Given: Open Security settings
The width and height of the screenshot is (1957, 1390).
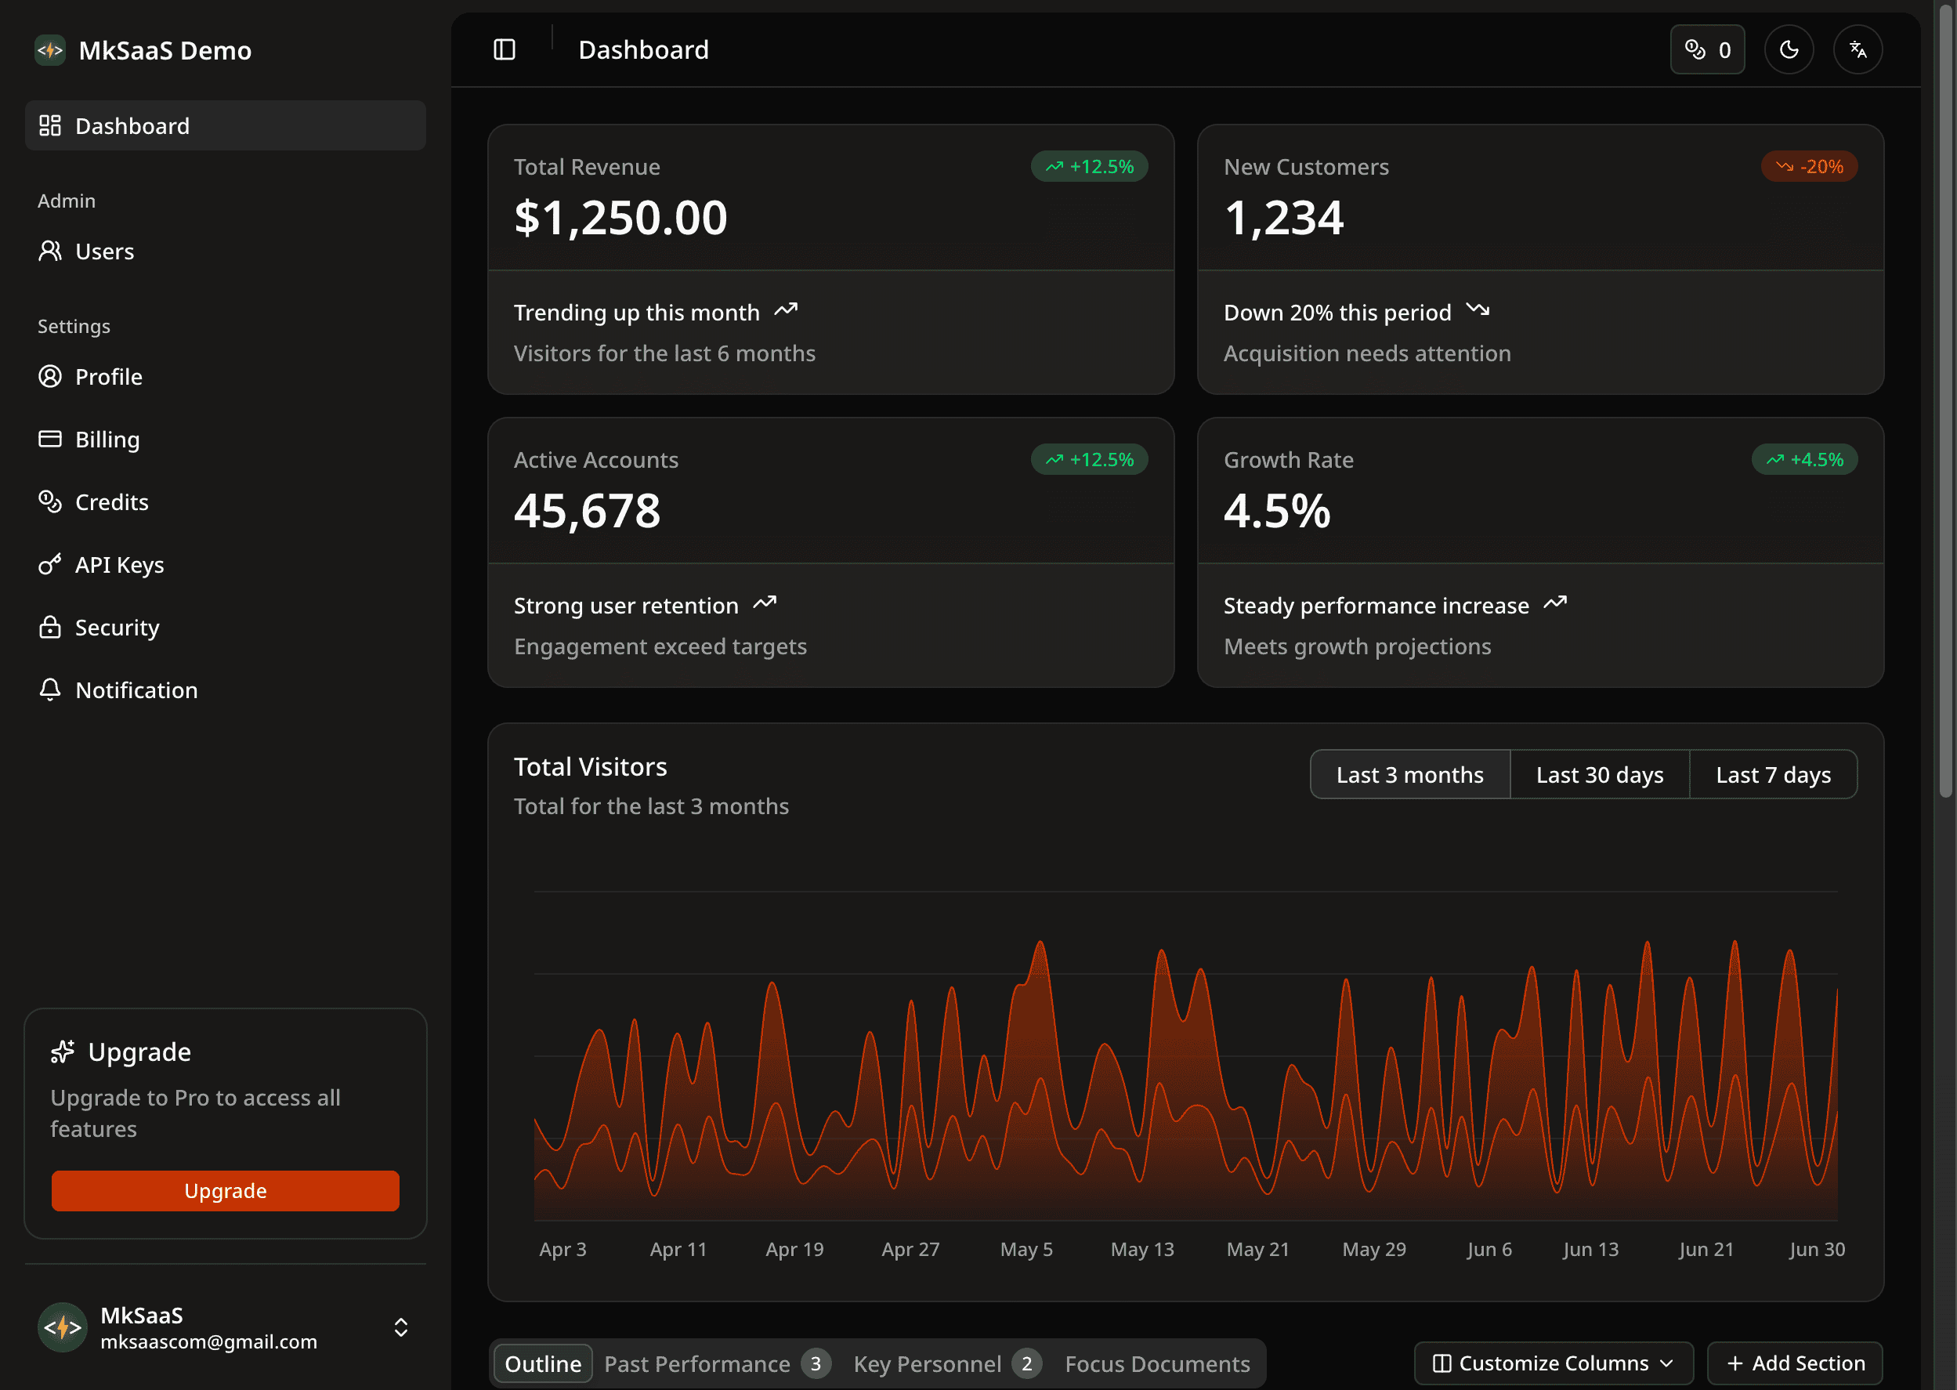Looking at the screenshot, I should pyautogui.click(x=117, y=628).
